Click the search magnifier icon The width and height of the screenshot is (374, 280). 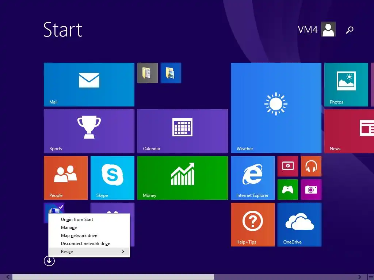click(x=350, y=30)
